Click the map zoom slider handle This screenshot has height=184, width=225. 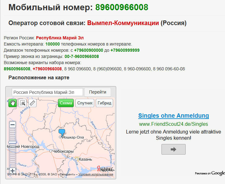click(x=12, y=142)
